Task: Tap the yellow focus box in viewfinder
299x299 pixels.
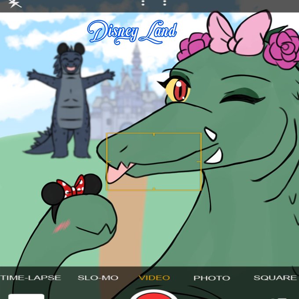Action: 154,161
